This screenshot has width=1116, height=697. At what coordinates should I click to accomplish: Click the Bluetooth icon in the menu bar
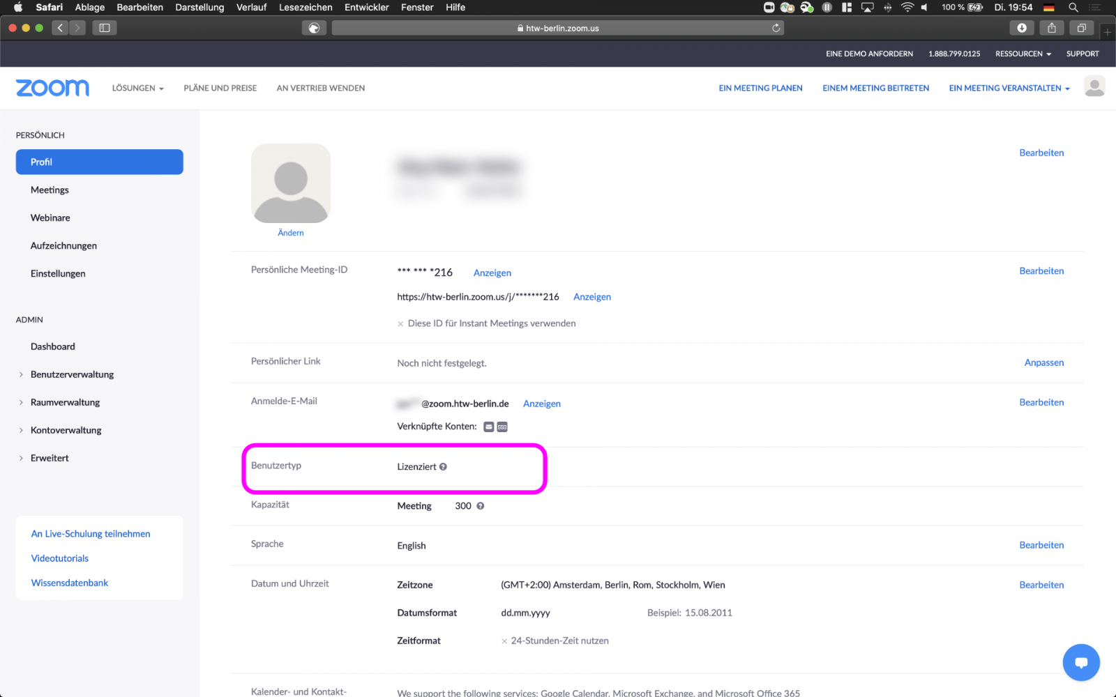pos(888,7)
